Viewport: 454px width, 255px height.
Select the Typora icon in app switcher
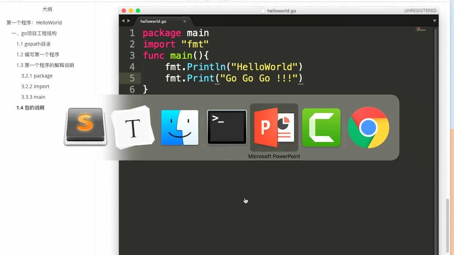[x=133, y=127]
